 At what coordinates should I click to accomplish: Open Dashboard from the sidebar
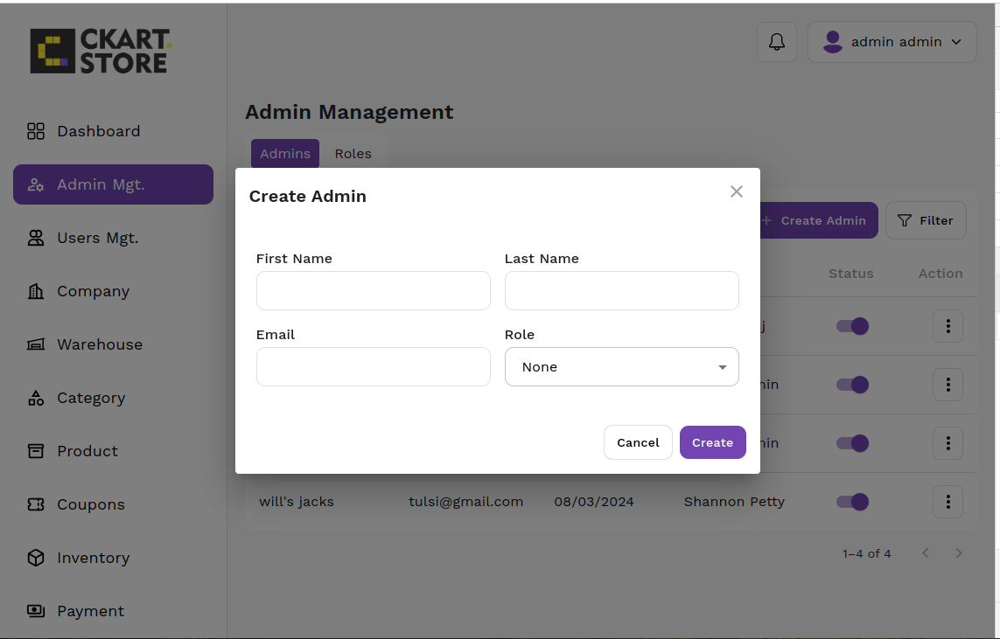pos(97,131)
